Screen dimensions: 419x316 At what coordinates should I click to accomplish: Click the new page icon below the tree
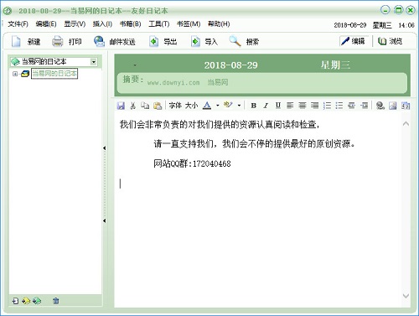click(16, 301)
